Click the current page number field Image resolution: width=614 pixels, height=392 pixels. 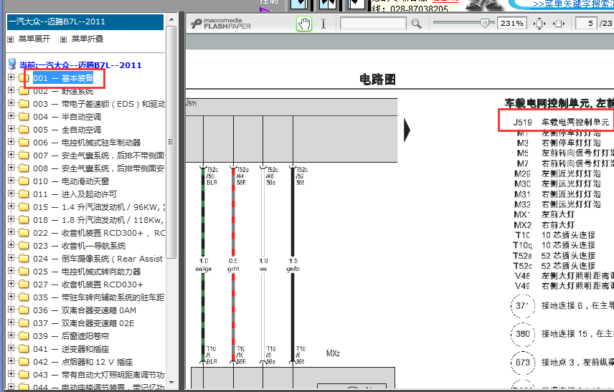point(586,24)
